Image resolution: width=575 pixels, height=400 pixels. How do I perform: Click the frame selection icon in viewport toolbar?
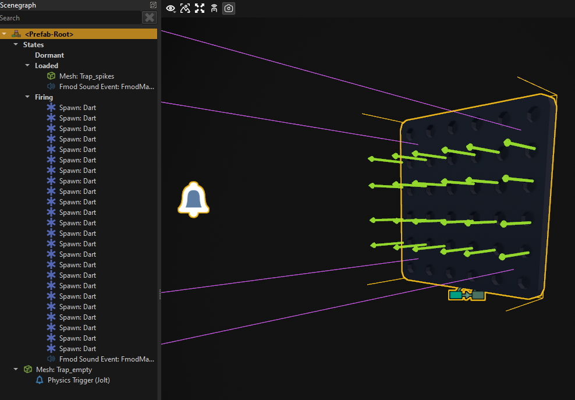(185, 8)
